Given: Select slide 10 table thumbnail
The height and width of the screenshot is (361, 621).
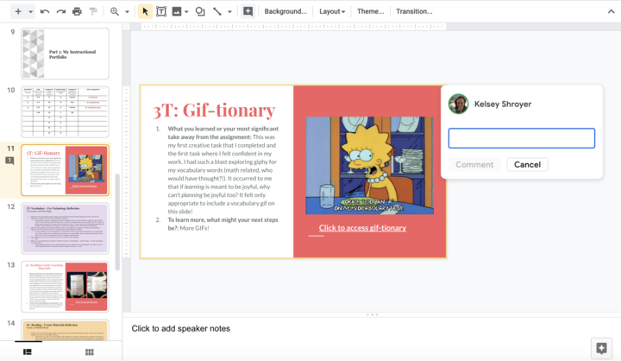Looking at the screenshot, I should [65, 112].
